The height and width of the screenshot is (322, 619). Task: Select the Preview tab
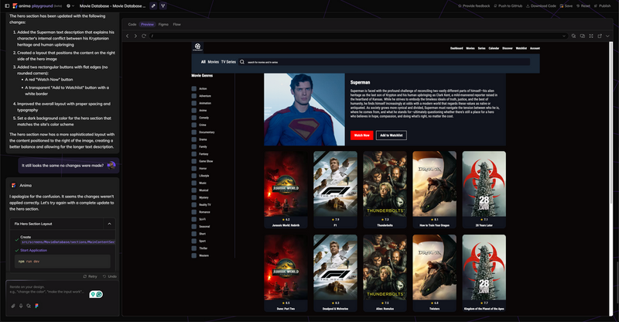(147, 25)
